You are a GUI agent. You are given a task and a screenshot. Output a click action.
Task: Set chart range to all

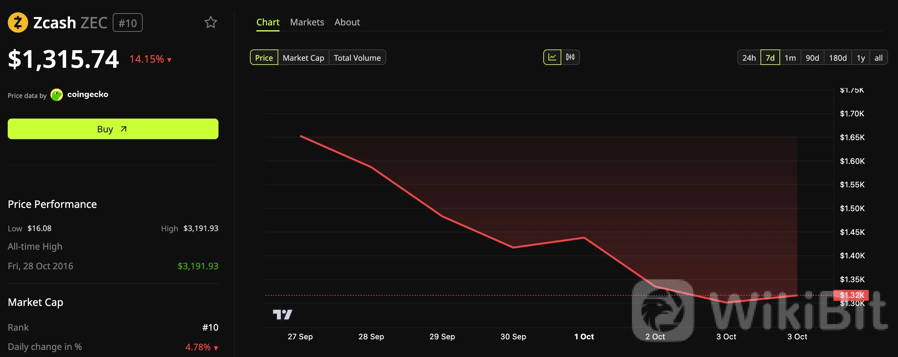878,58
